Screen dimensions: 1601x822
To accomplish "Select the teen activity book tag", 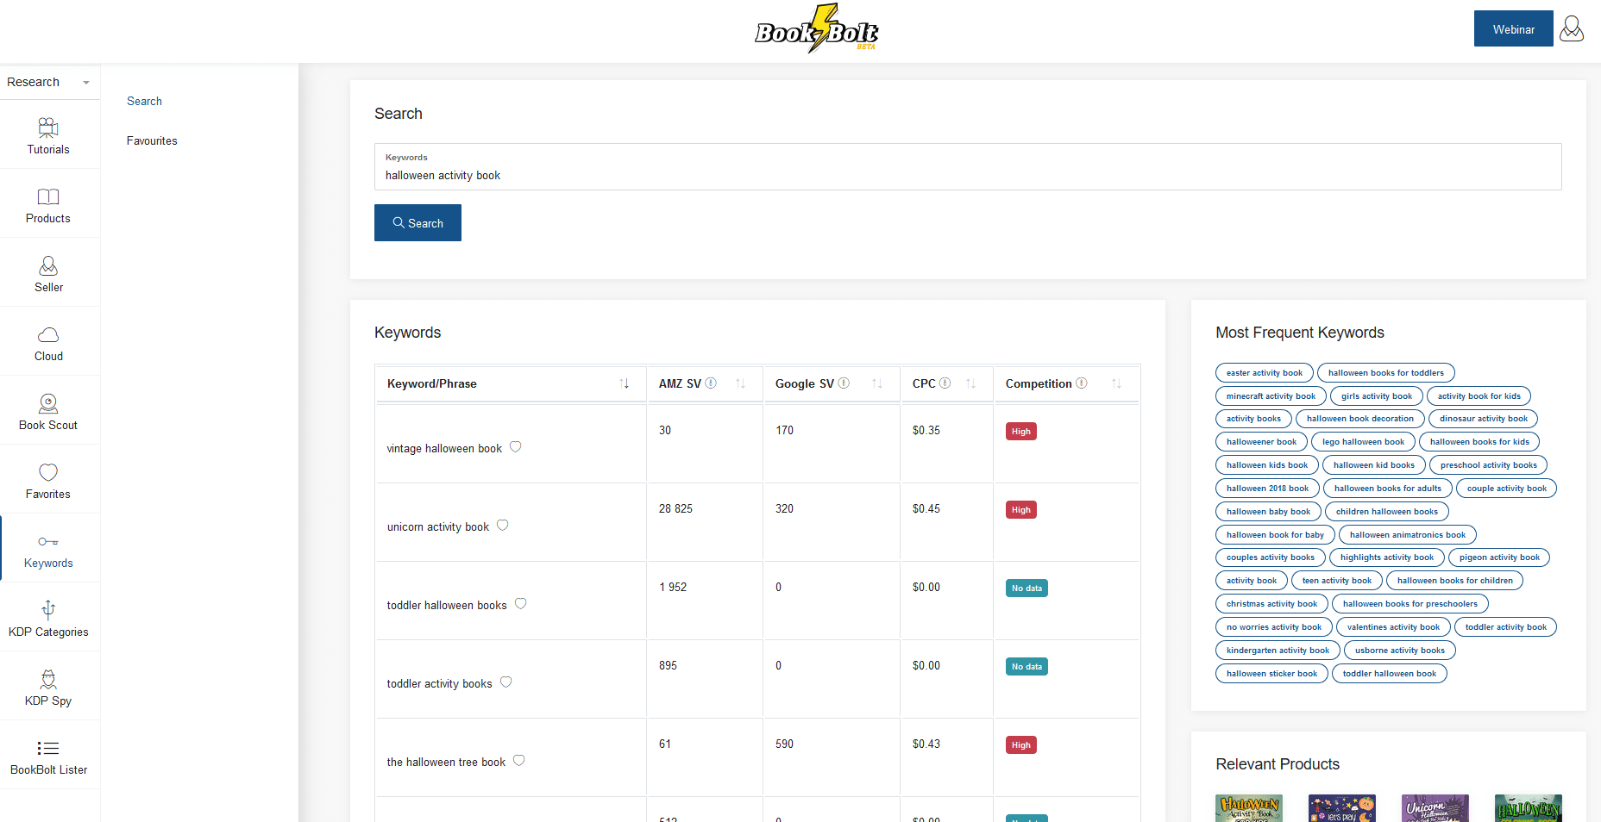I will [x=1336, y=581].
